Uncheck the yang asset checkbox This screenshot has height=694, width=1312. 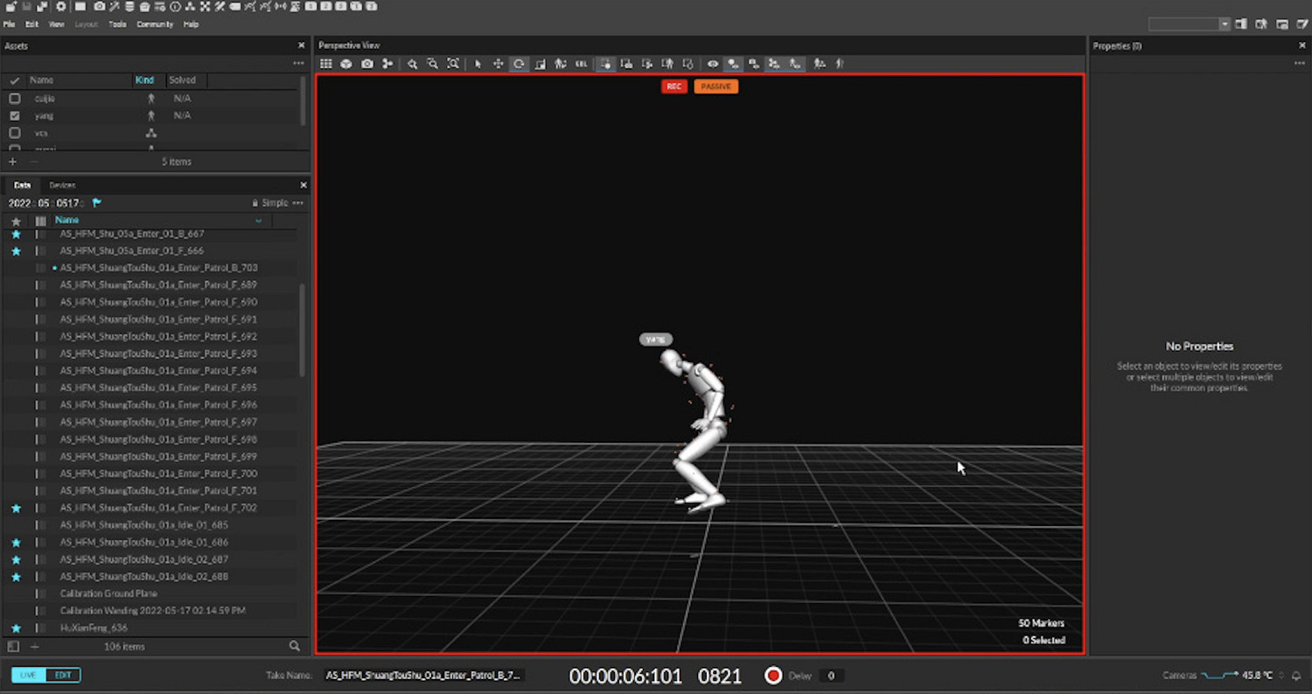point(15,116)
